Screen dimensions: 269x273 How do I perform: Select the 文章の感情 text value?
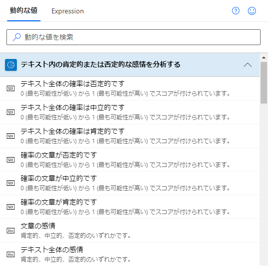[x=130, y=231]
